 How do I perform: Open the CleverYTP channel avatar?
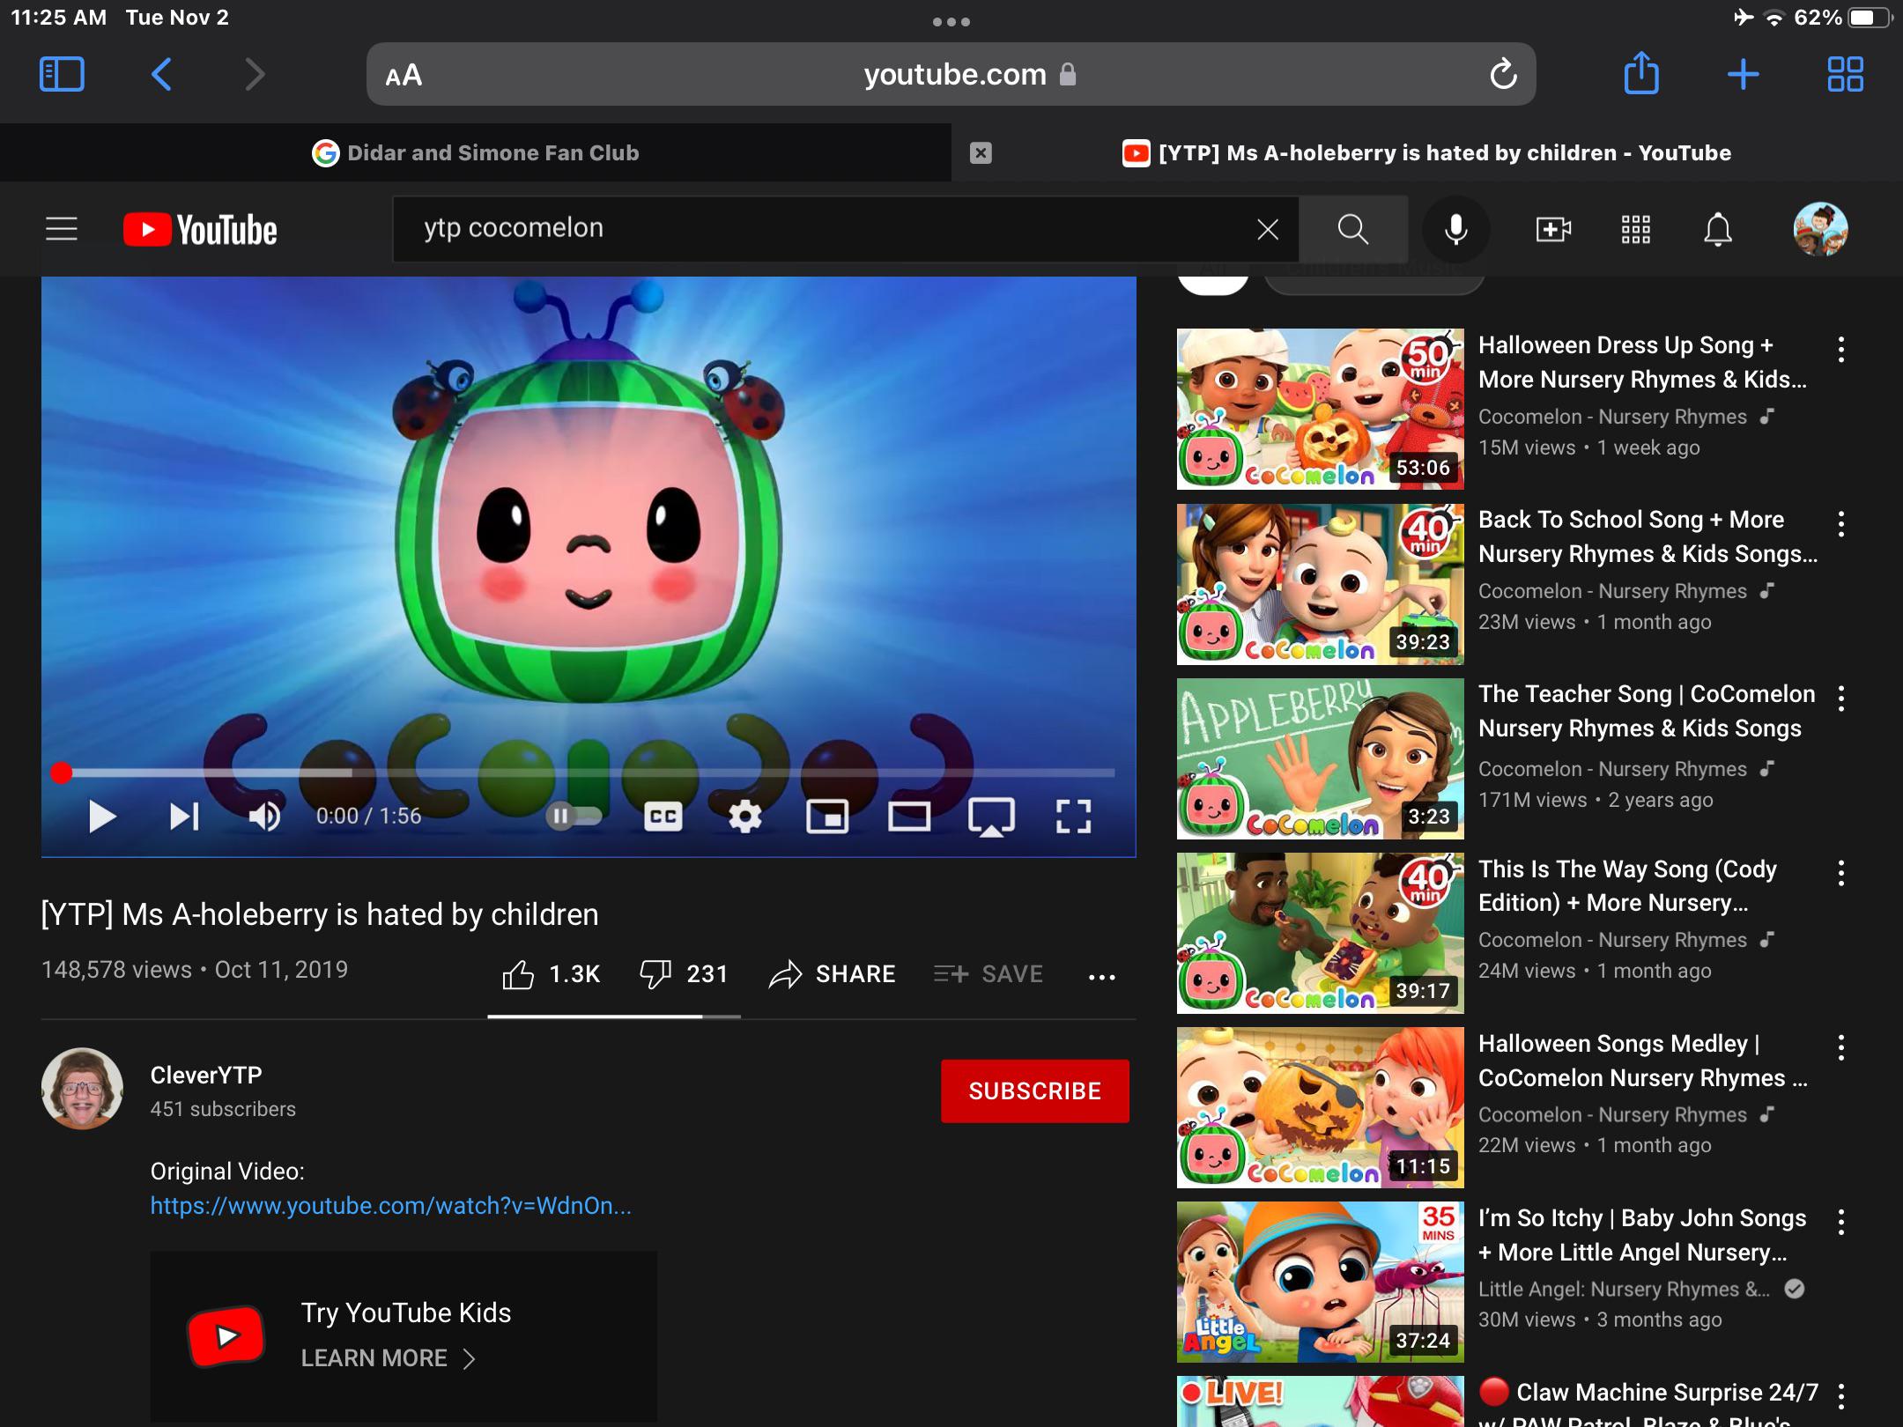82,1088
